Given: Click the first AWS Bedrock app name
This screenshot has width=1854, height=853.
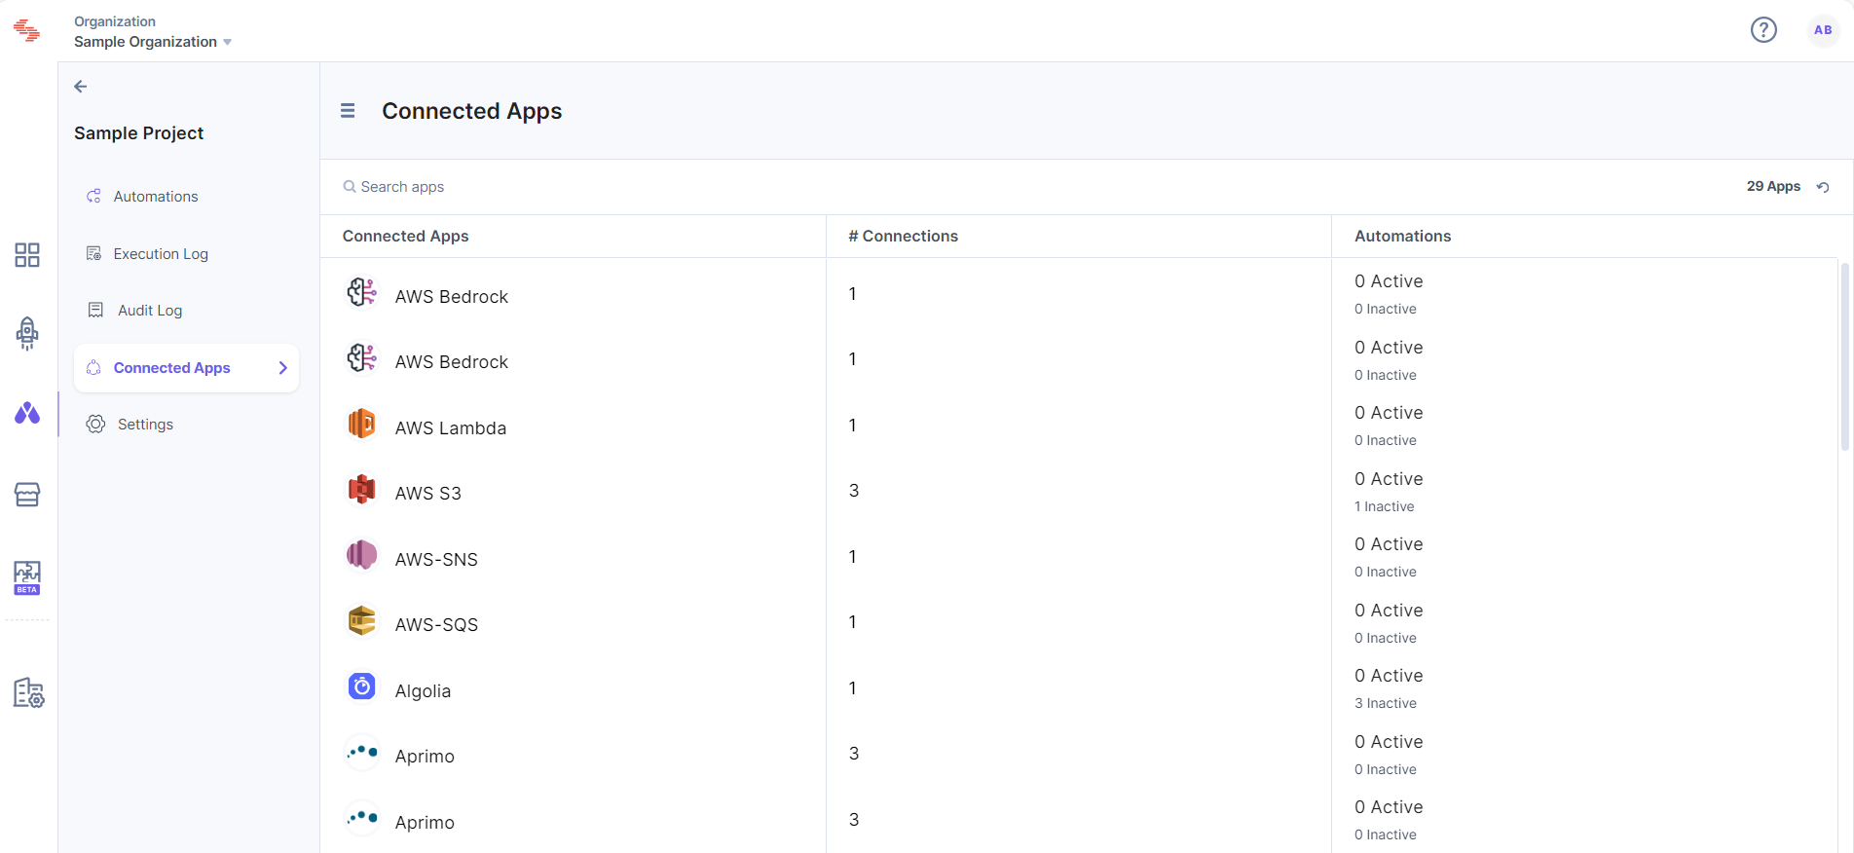Looking at the screenshot, I should point(452,297).
